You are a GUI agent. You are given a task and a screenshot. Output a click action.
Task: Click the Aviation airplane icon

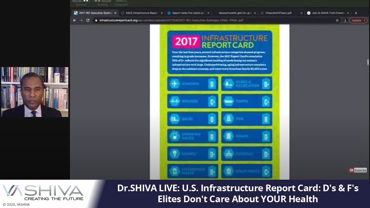[x=174, y=84]
